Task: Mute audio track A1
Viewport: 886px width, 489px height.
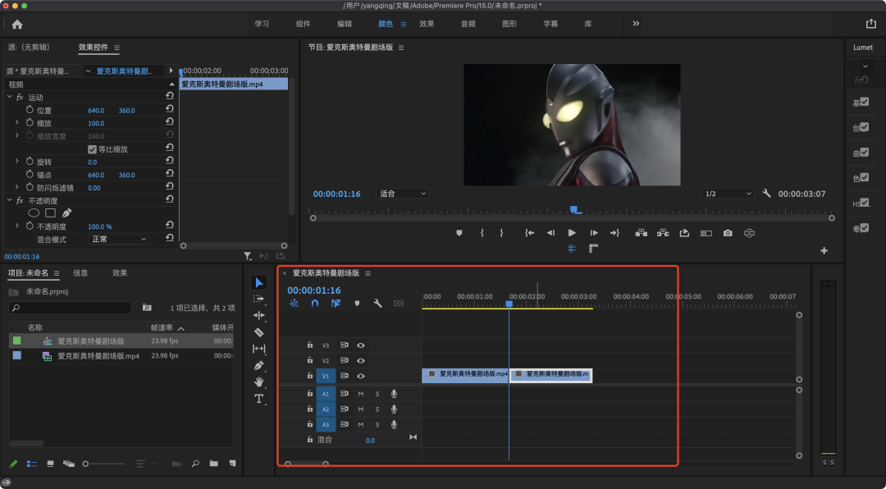Action: tap(360, 394)
